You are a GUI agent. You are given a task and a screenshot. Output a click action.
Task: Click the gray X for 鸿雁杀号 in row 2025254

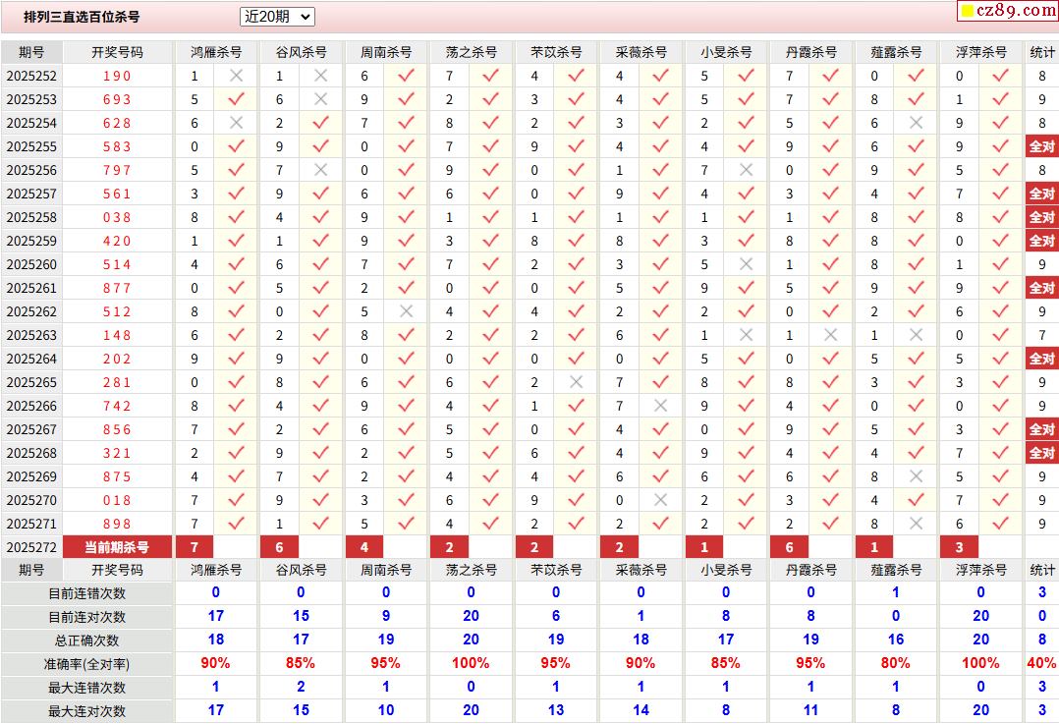[236, 123]
